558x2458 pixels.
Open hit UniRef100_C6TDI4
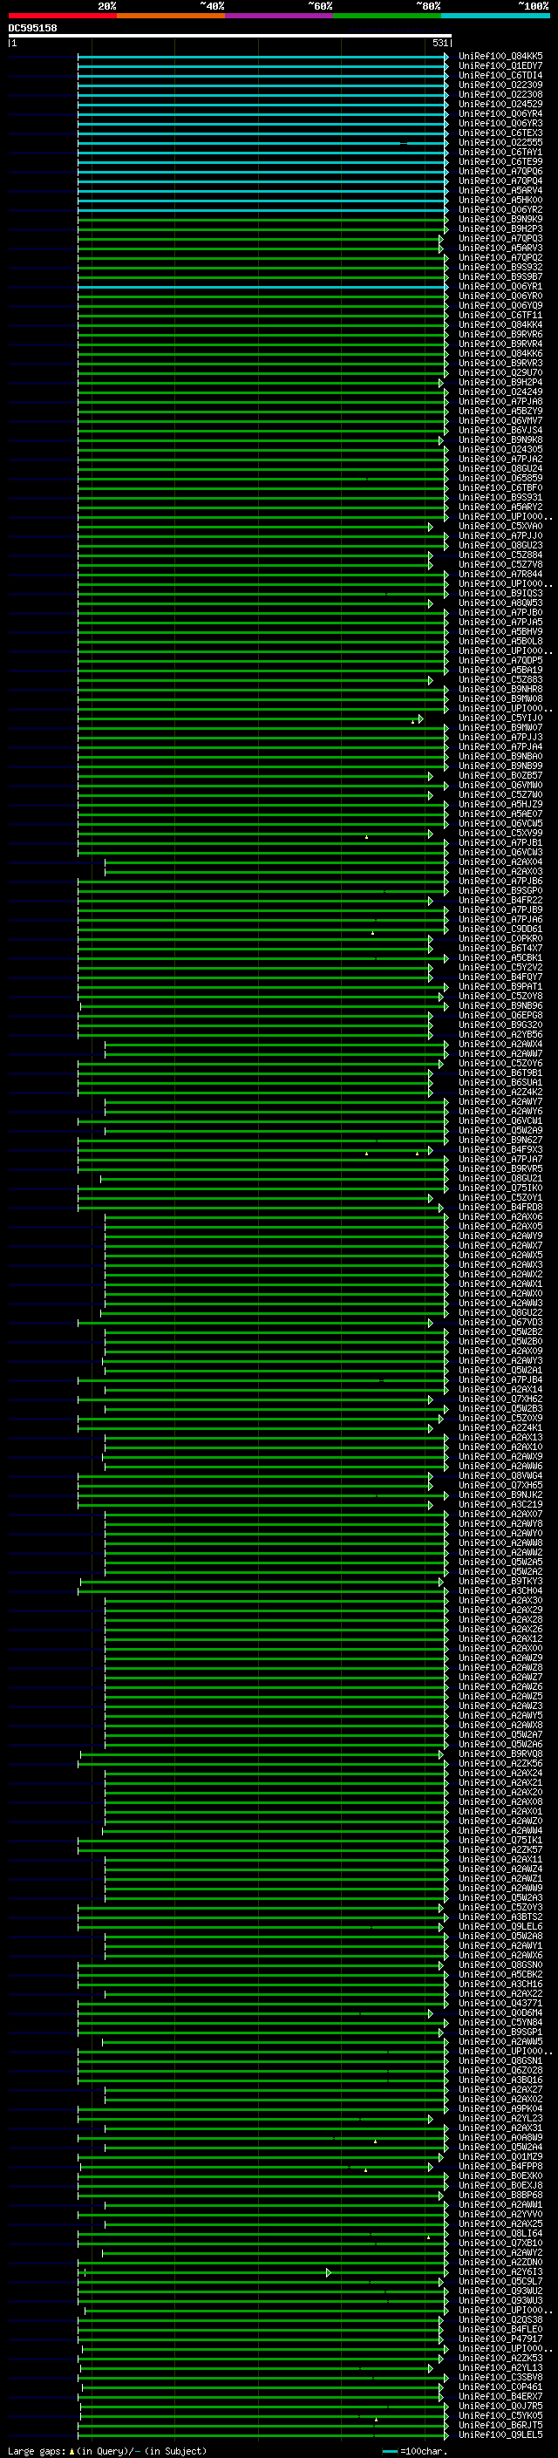500,75
